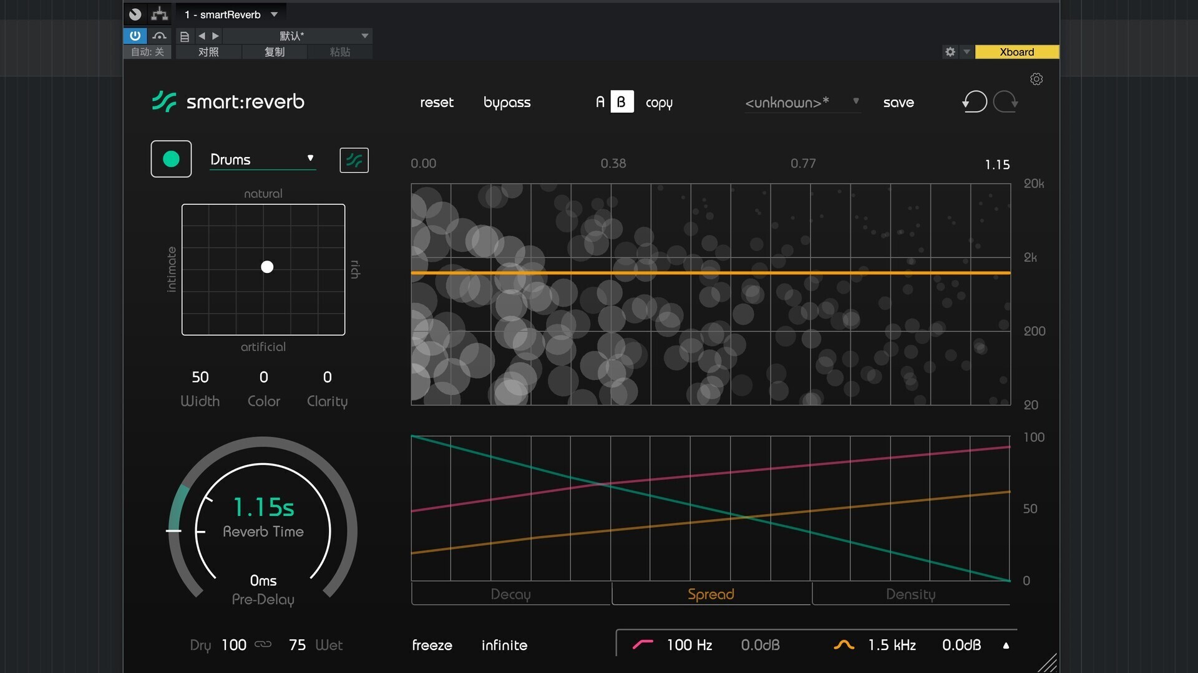Screen dimensions: 1198x673
Task: Open the 默认* preset dropdown
Action: (298, 36)
